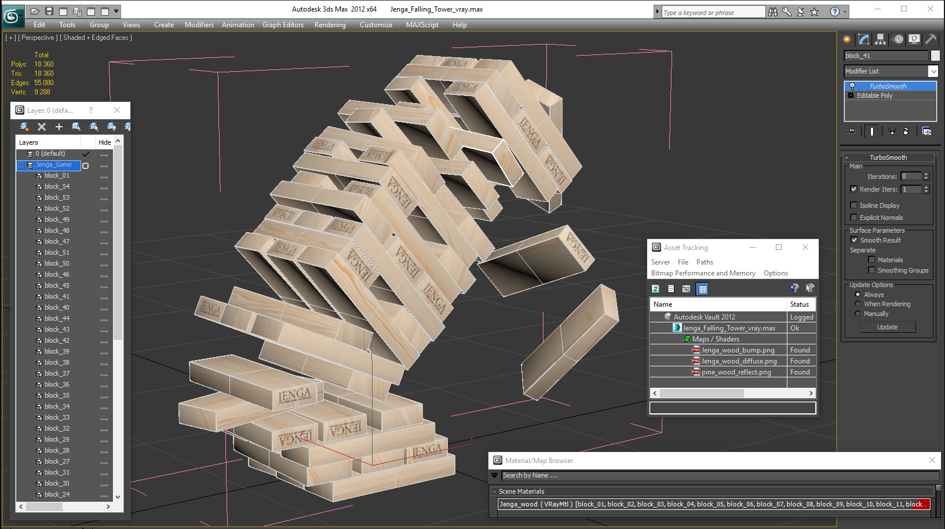Viewport: 945px width, 529px height.
Task: Open the Modify command panel tab
Action: point(864,39)
